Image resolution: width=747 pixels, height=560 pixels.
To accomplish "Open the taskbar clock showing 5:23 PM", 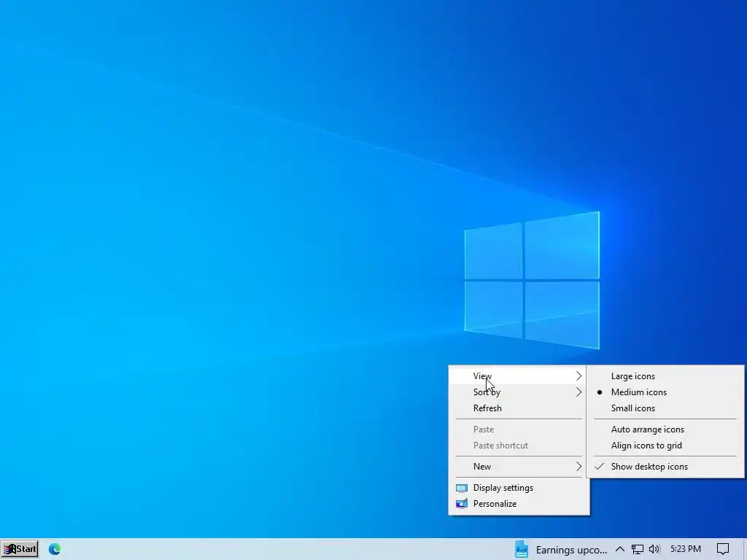I will click(686, 549).
